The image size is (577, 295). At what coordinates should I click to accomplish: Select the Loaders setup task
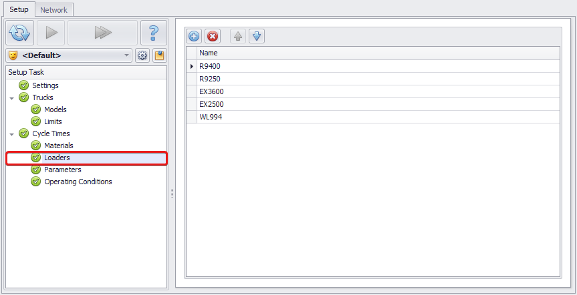point(57,158)
